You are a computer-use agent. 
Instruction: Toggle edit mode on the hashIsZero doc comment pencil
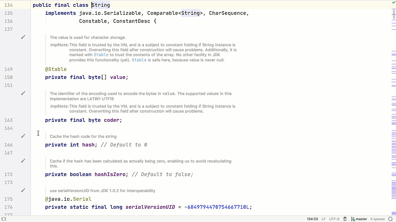(x=23, y=161)
